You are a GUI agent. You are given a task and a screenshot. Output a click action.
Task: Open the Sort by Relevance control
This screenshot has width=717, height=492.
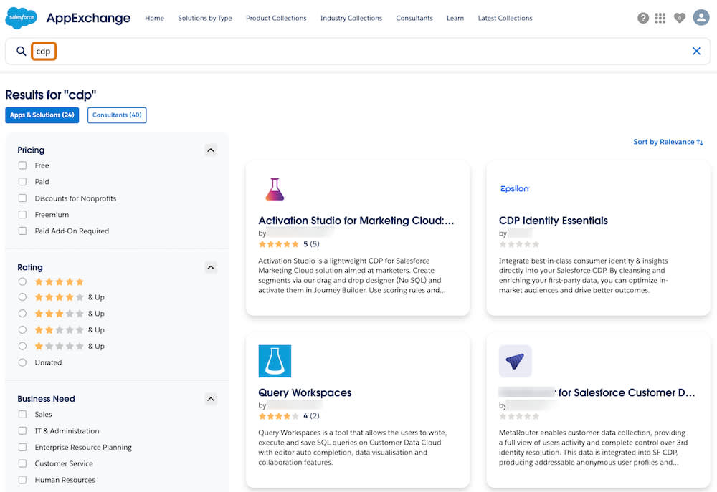pyautogui.click(x=668, y=142)
